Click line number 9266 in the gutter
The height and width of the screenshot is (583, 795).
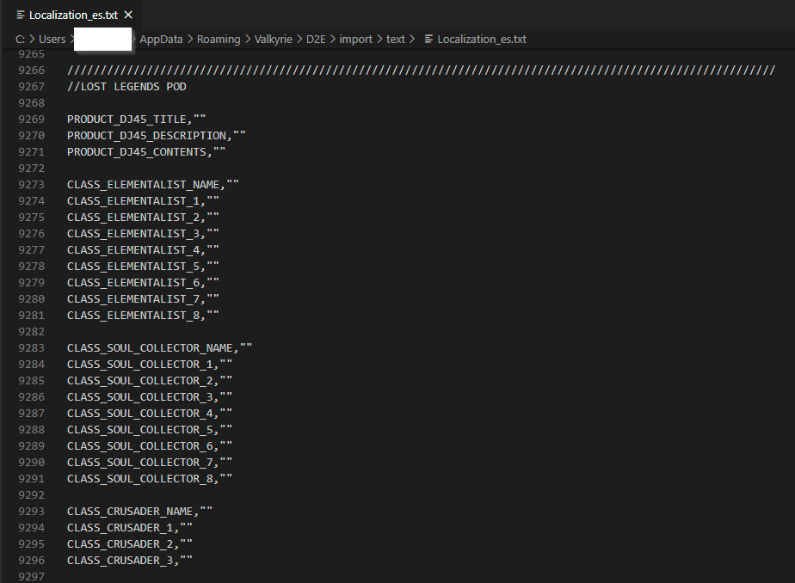pos(32,70)
